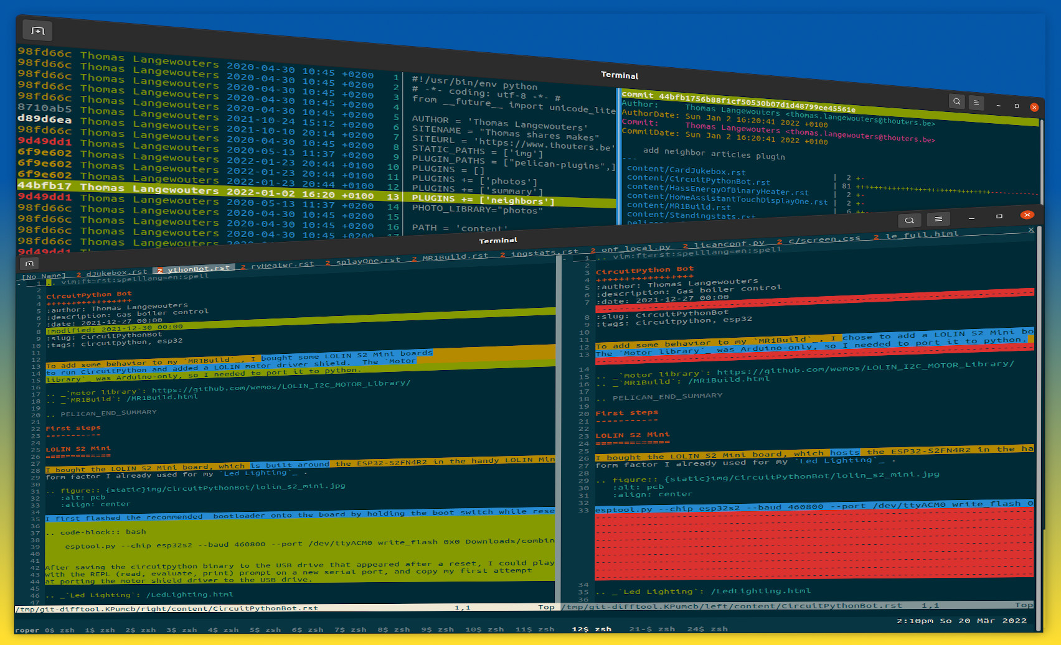Click right vim status line left/content path
The height and width of the screenshot is (645, 1061).
click(x=732, y=606)
